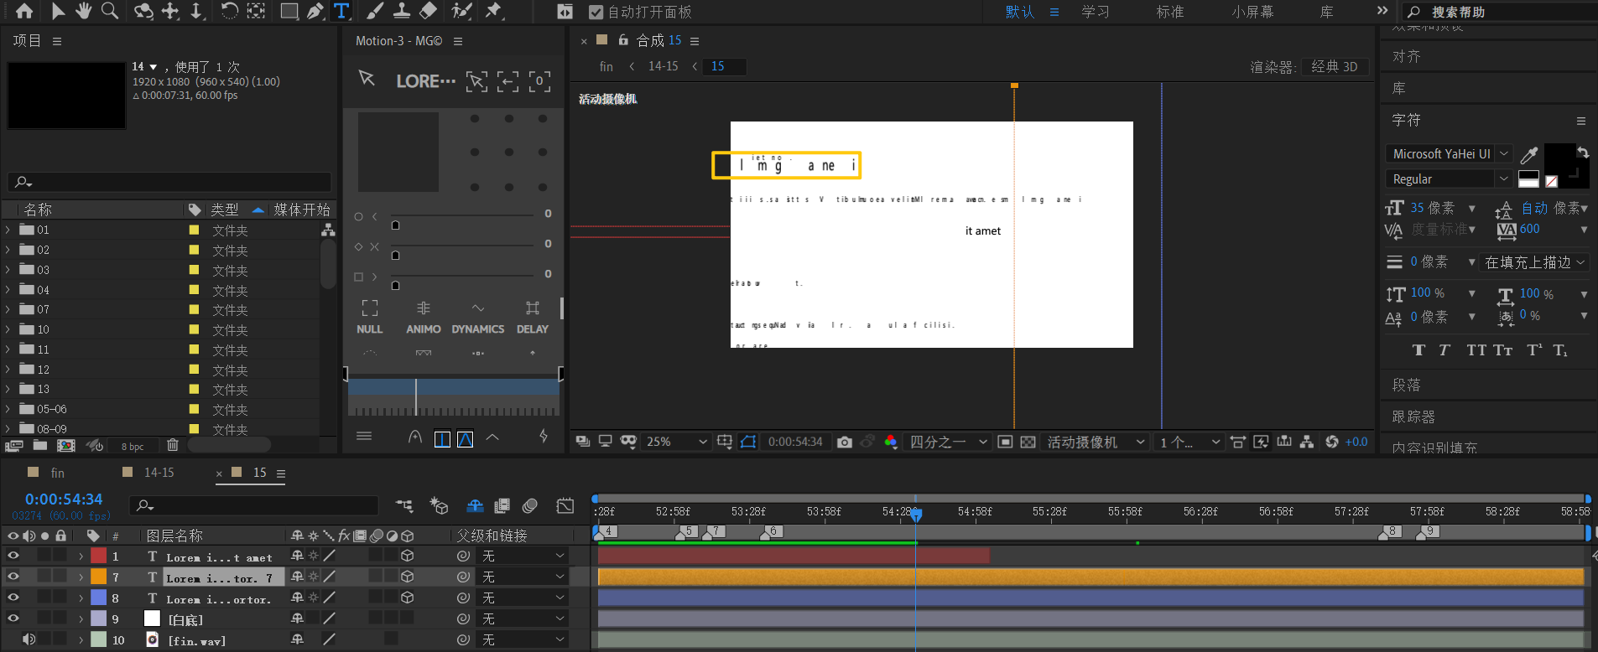Click the timeline layer search field
This screenshot has height=652, width=1598.
(253, 505)
